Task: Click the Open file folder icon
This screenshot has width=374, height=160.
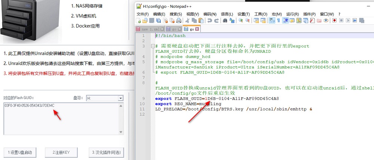Action: pos(145,21)
